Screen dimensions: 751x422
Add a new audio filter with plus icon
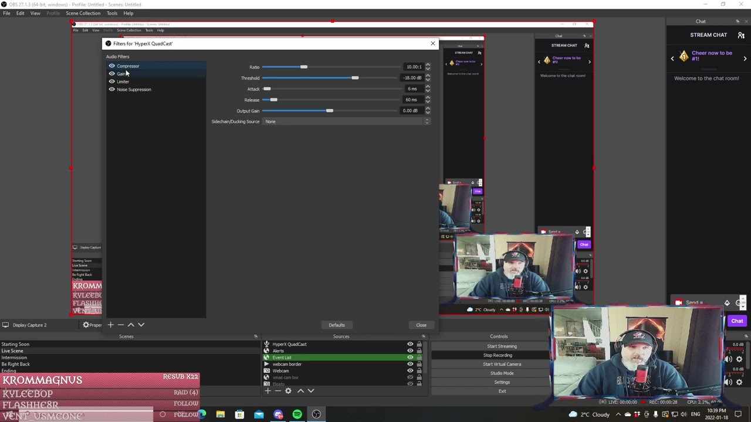click(x=110, y=325)
